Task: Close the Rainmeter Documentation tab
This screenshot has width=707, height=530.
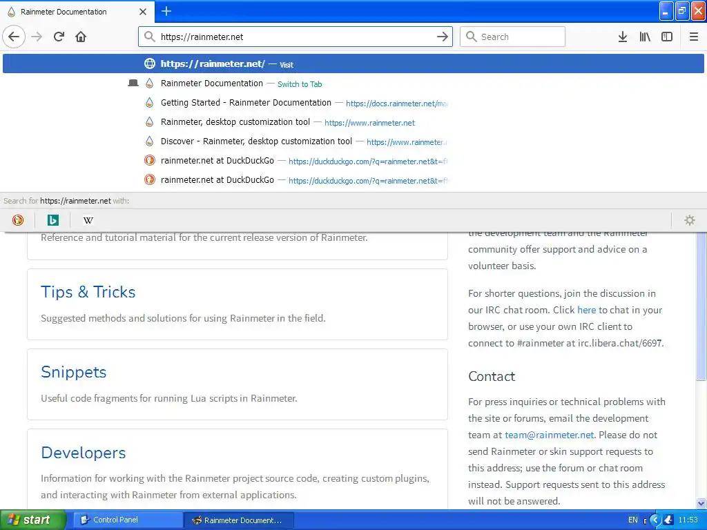Action: (x=143, y=12)
